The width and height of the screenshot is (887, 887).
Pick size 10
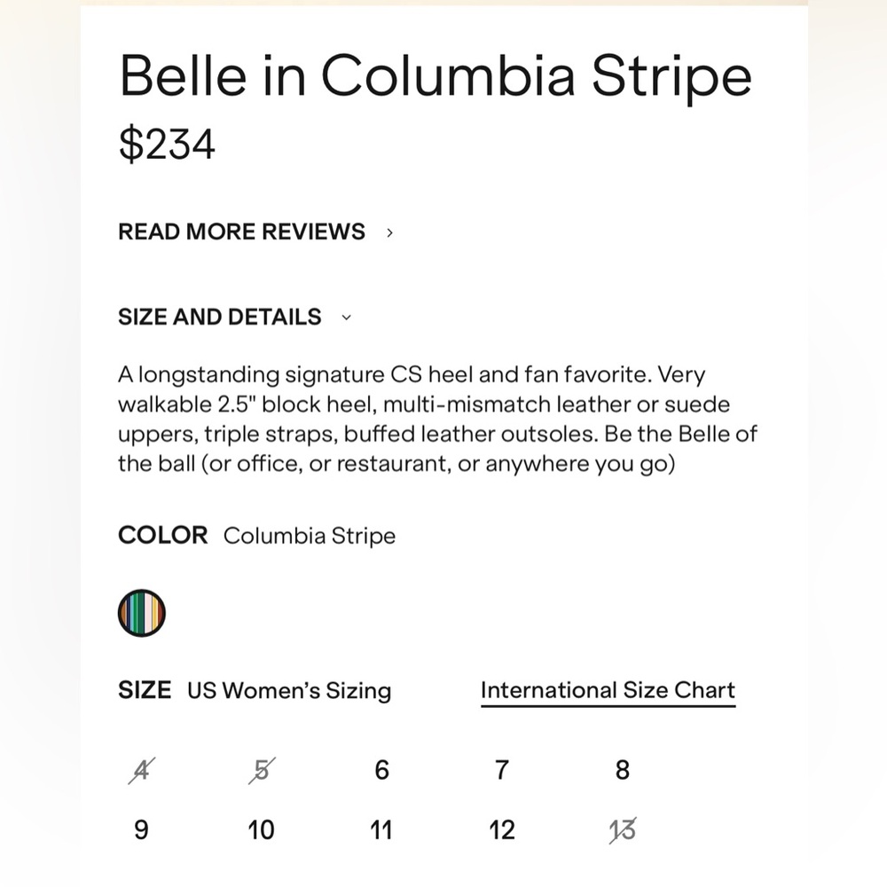pos(261,830)
